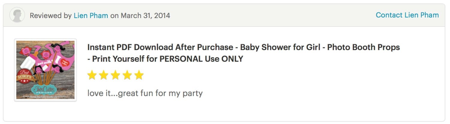Click the second yellow rating star
The width and height of the screenshot is (450, 124).
(103, 75)
